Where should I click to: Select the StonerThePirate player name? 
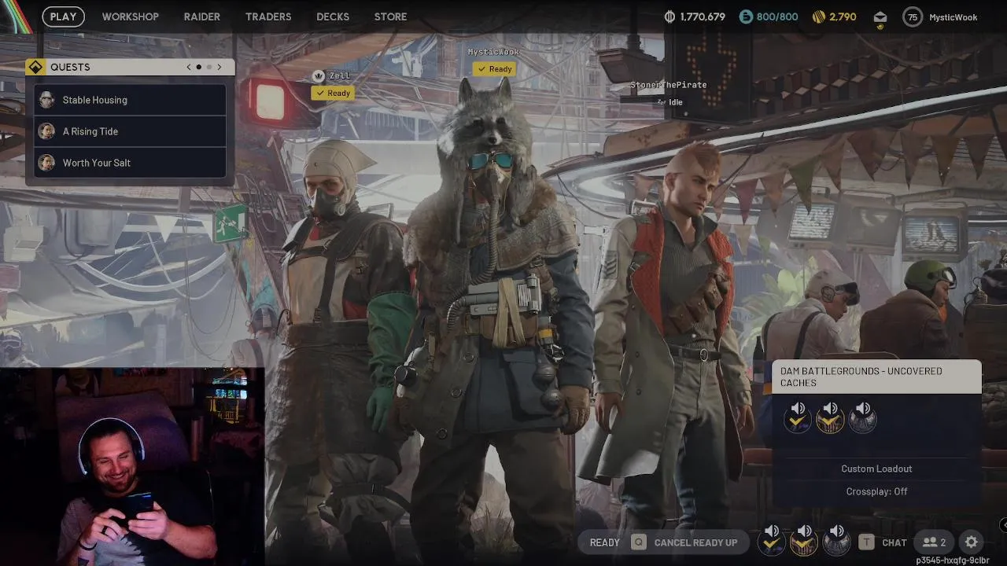click(669, 85)
